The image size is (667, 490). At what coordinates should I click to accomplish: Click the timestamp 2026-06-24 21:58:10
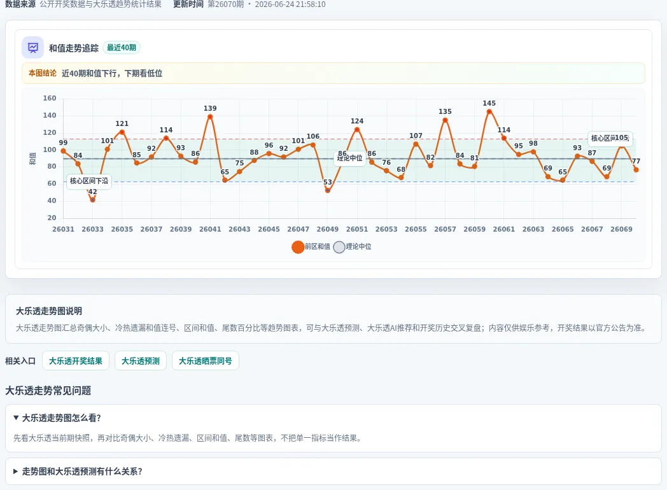point(290,4)
